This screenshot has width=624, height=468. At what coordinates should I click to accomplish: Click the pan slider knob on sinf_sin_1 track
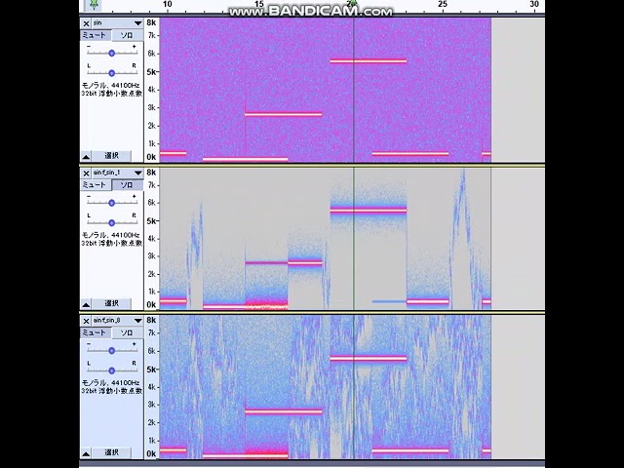click(112, 222)
